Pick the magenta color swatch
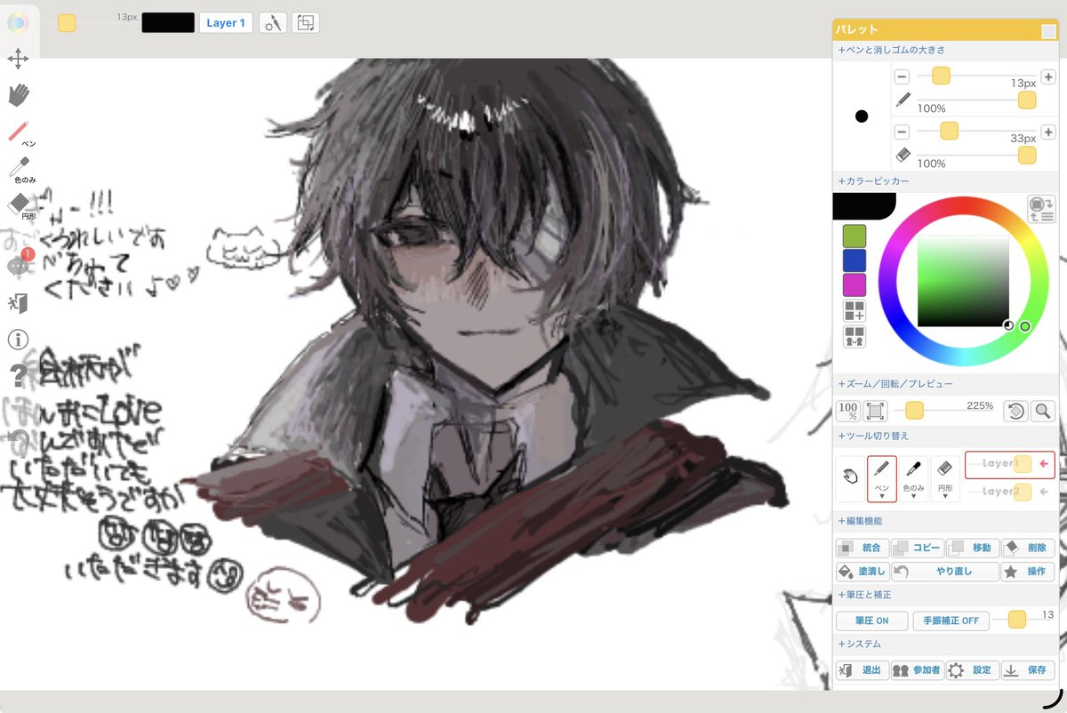The image size is (1067, 713). coord(854,284)
